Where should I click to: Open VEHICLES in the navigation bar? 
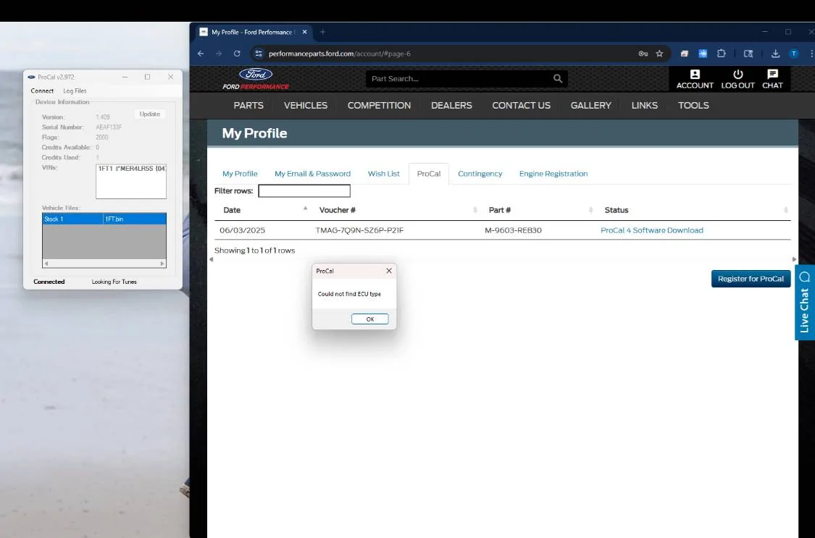click(306, 106)
